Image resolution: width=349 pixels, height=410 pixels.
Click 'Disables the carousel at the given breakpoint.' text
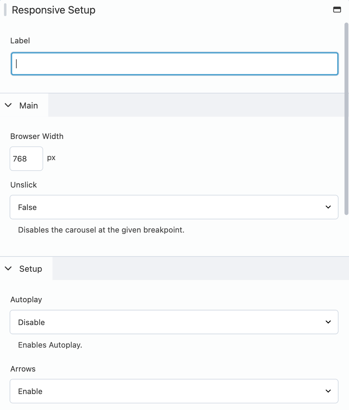click(101, 230)
